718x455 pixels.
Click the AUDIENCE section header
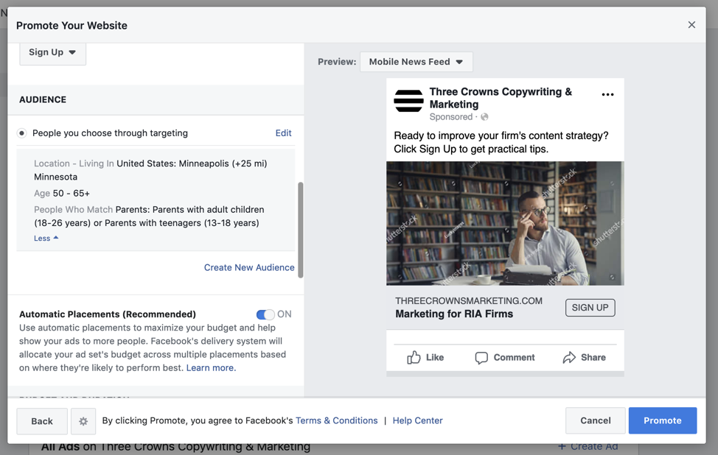click(x=43, y=99)
